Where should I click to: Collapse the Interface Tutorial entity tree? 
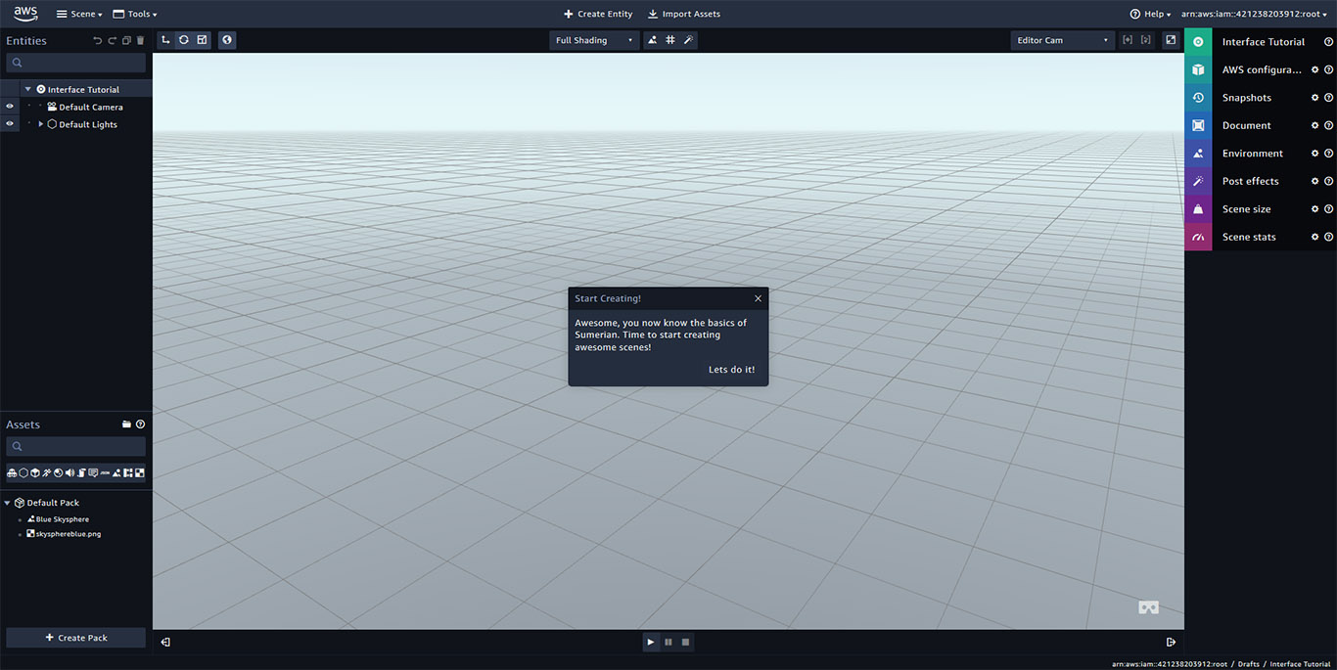[28, 89]
